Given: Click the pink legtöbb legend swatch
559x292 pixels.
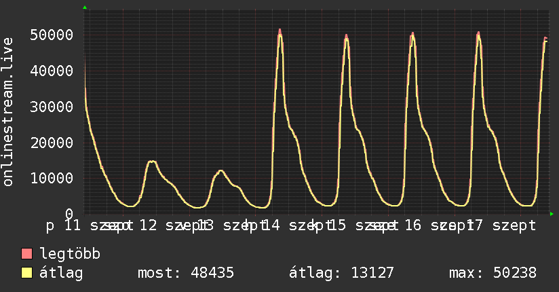Looking at the screenshot, I should point(26,253).
